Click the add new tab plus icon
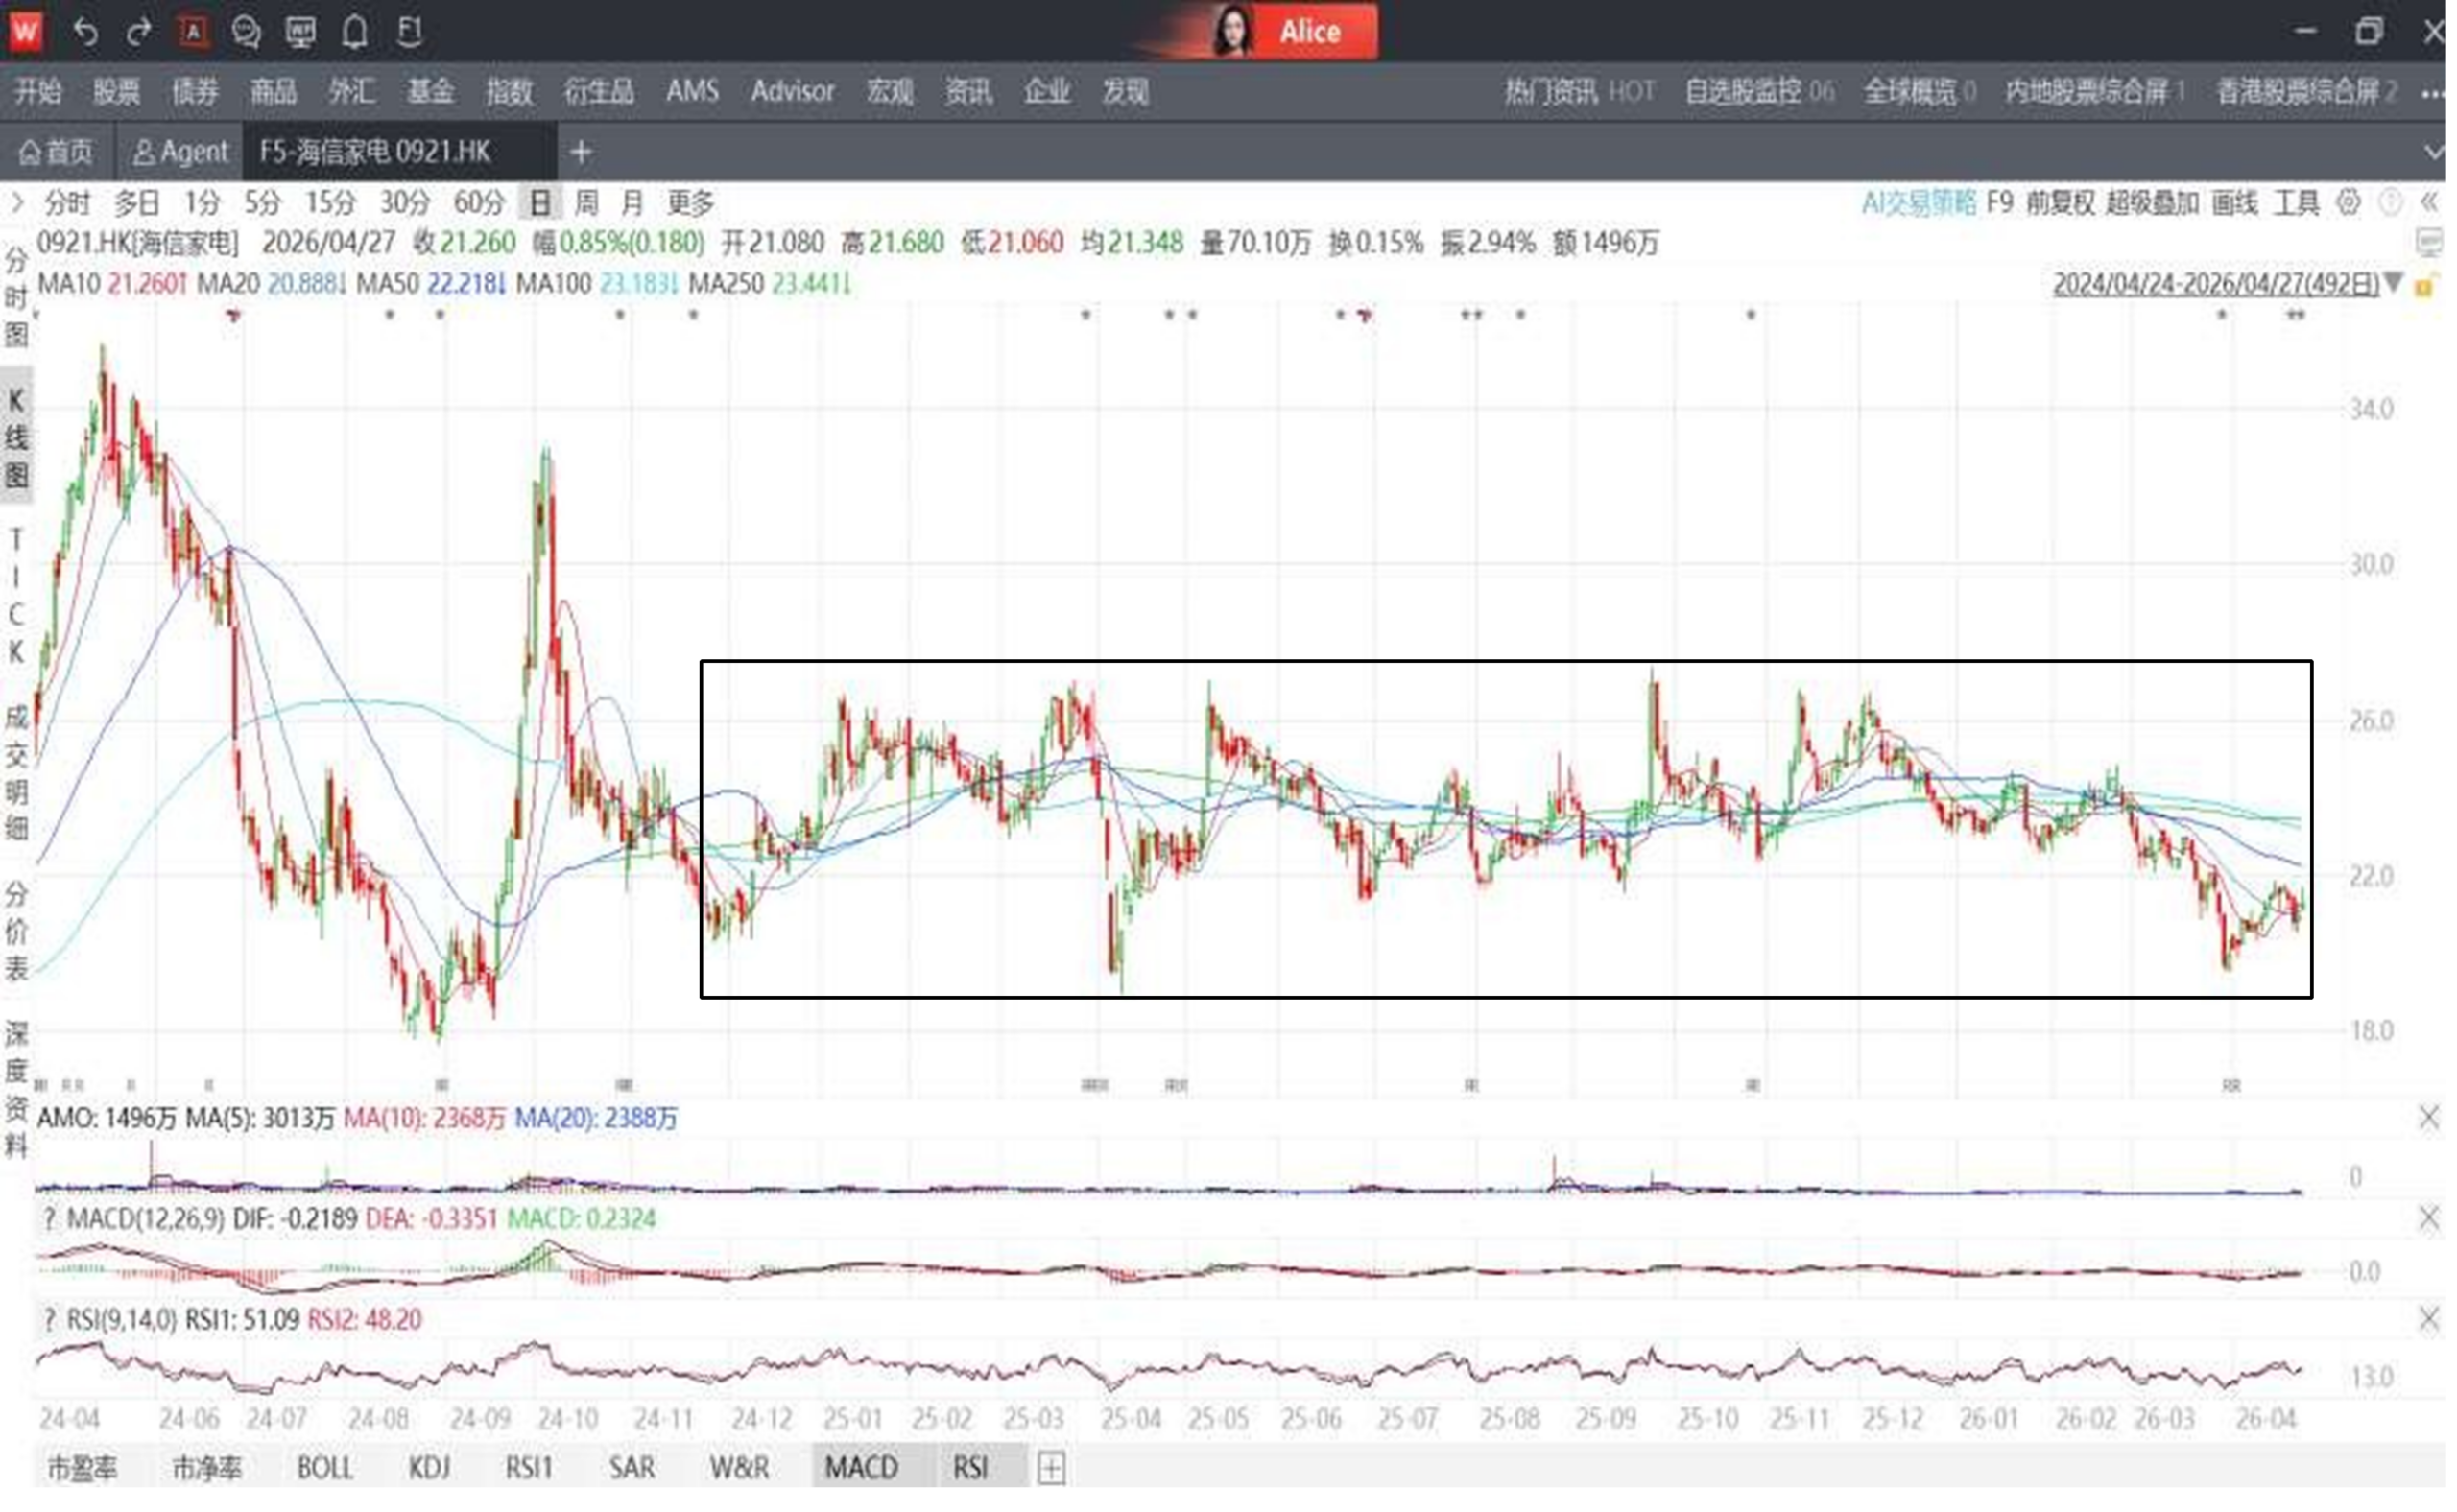Viewport: 2457px width, 1512px height. (x=582, y=152)
